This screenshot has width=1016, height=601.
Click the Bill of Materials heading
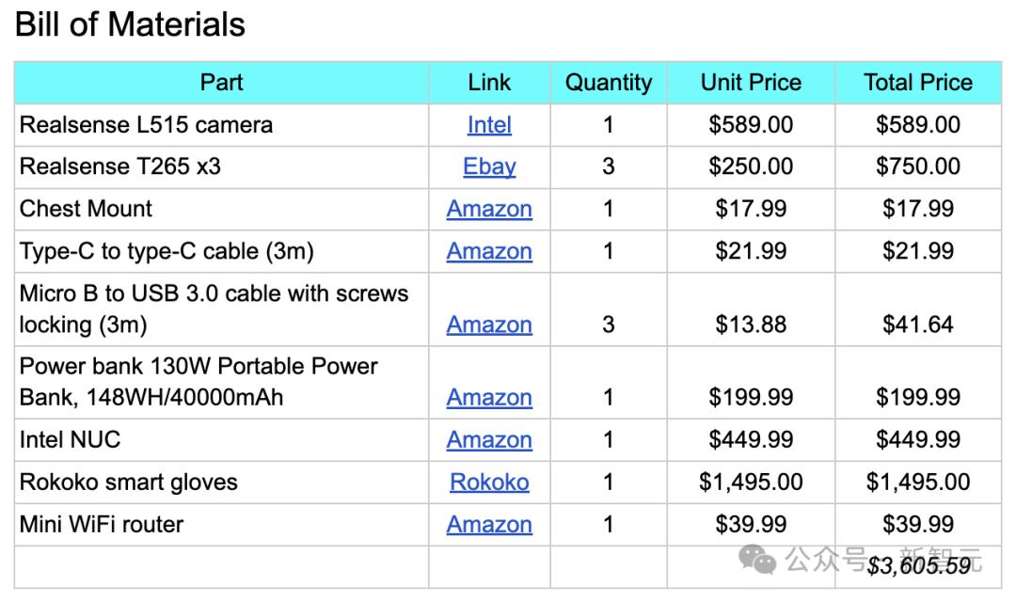131,25
